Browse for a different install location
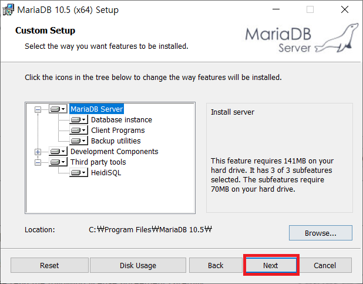 point(320,233)
